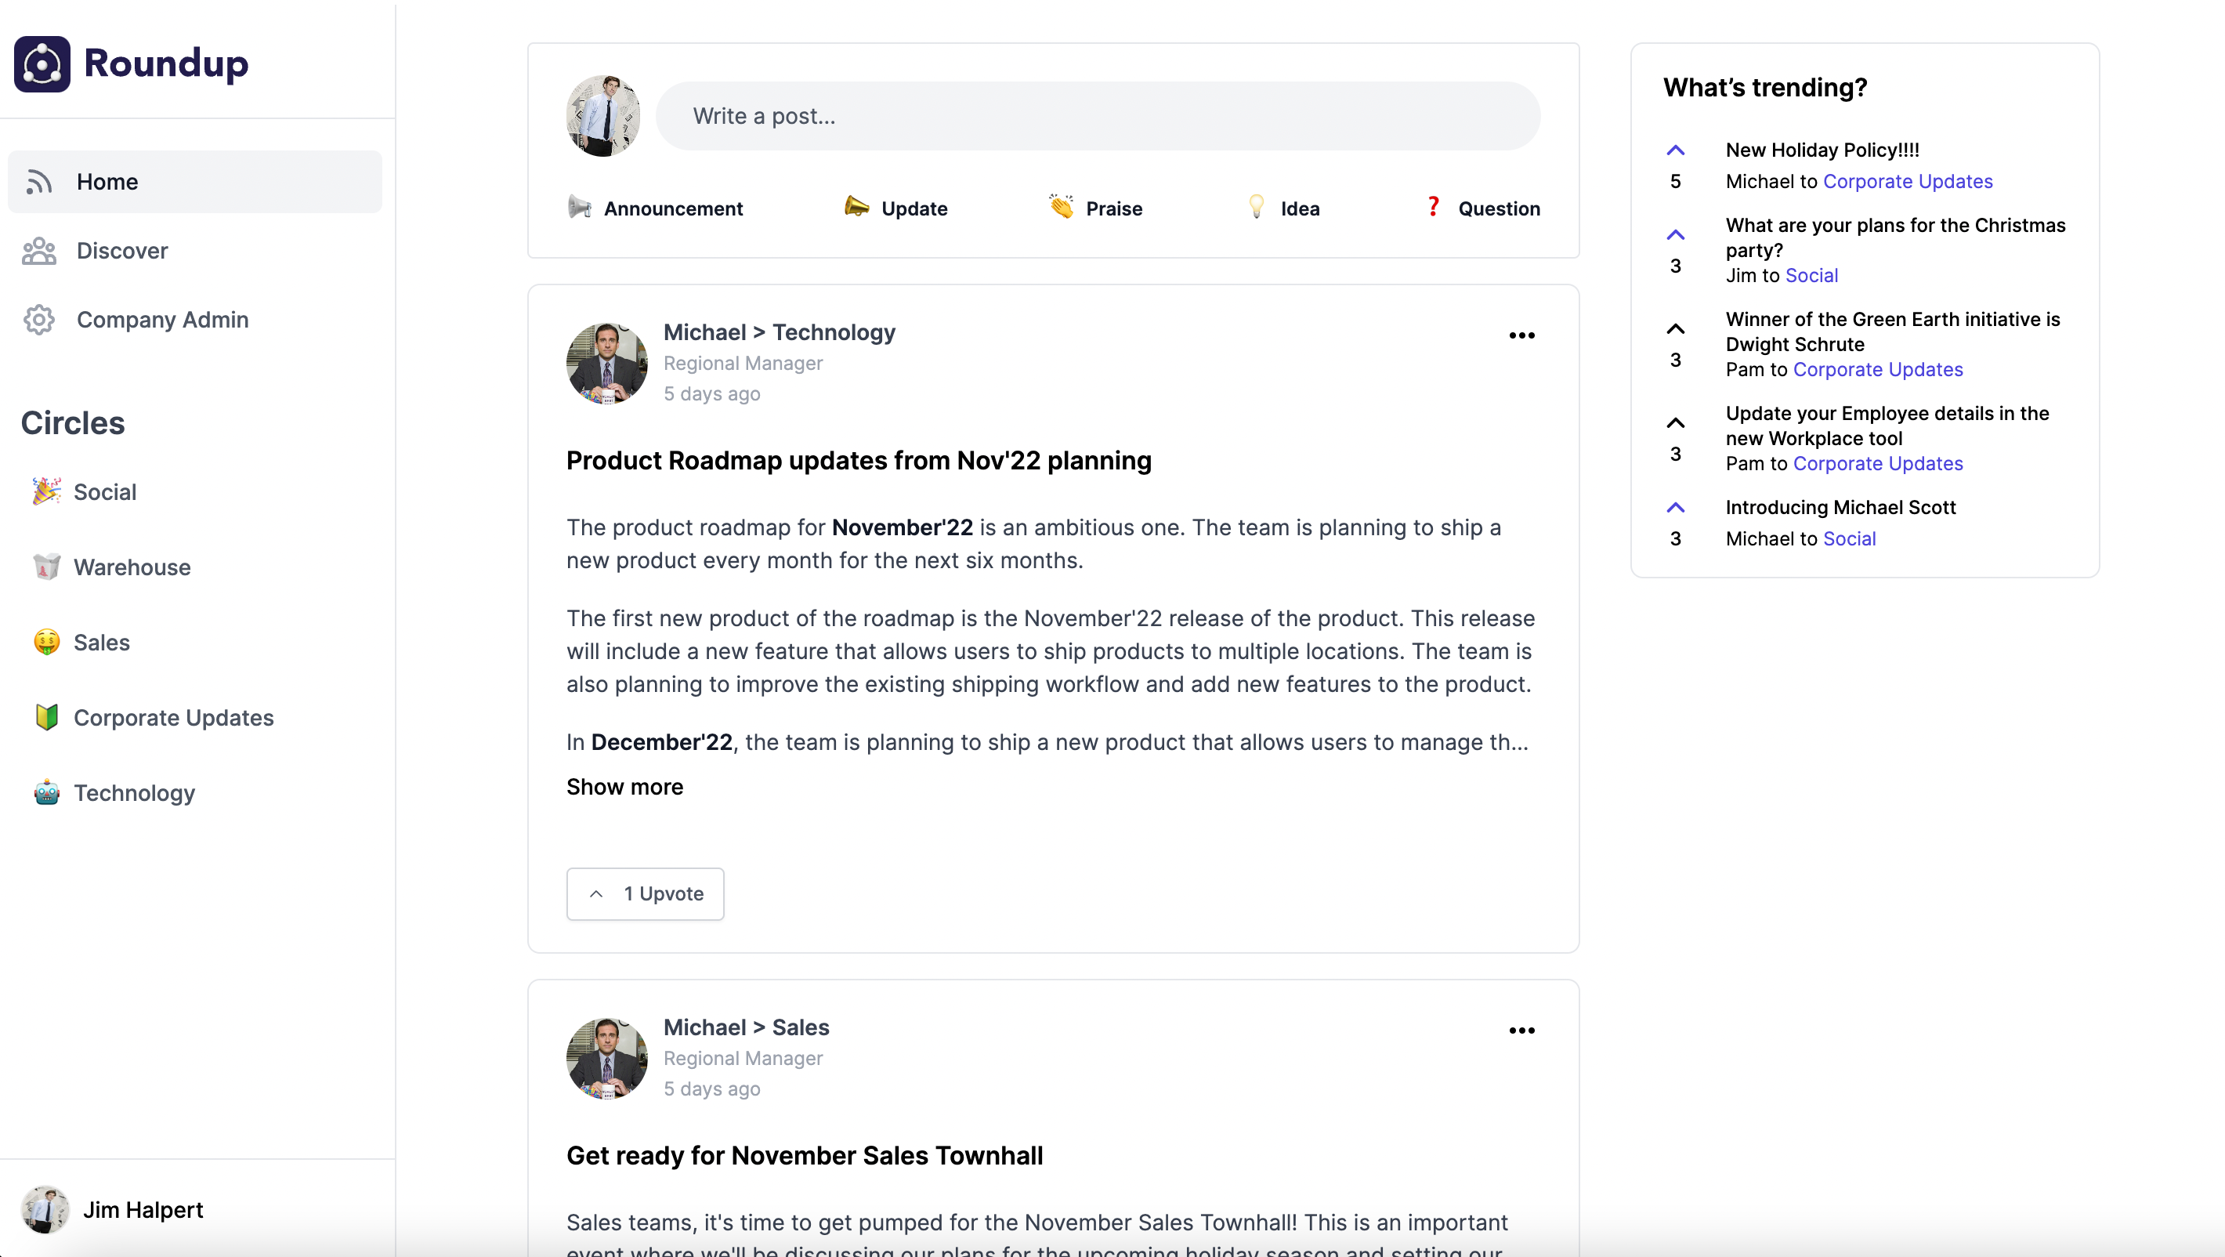Upvote the Introducing Michael Scott trending post
The height and width of the screenshot is (1257, 2225).
coord(1675,508)
